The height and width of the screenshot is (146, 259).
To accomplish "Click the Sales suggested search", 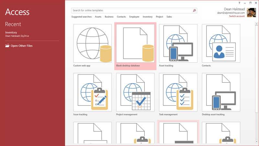I will [x=169, y=17].
